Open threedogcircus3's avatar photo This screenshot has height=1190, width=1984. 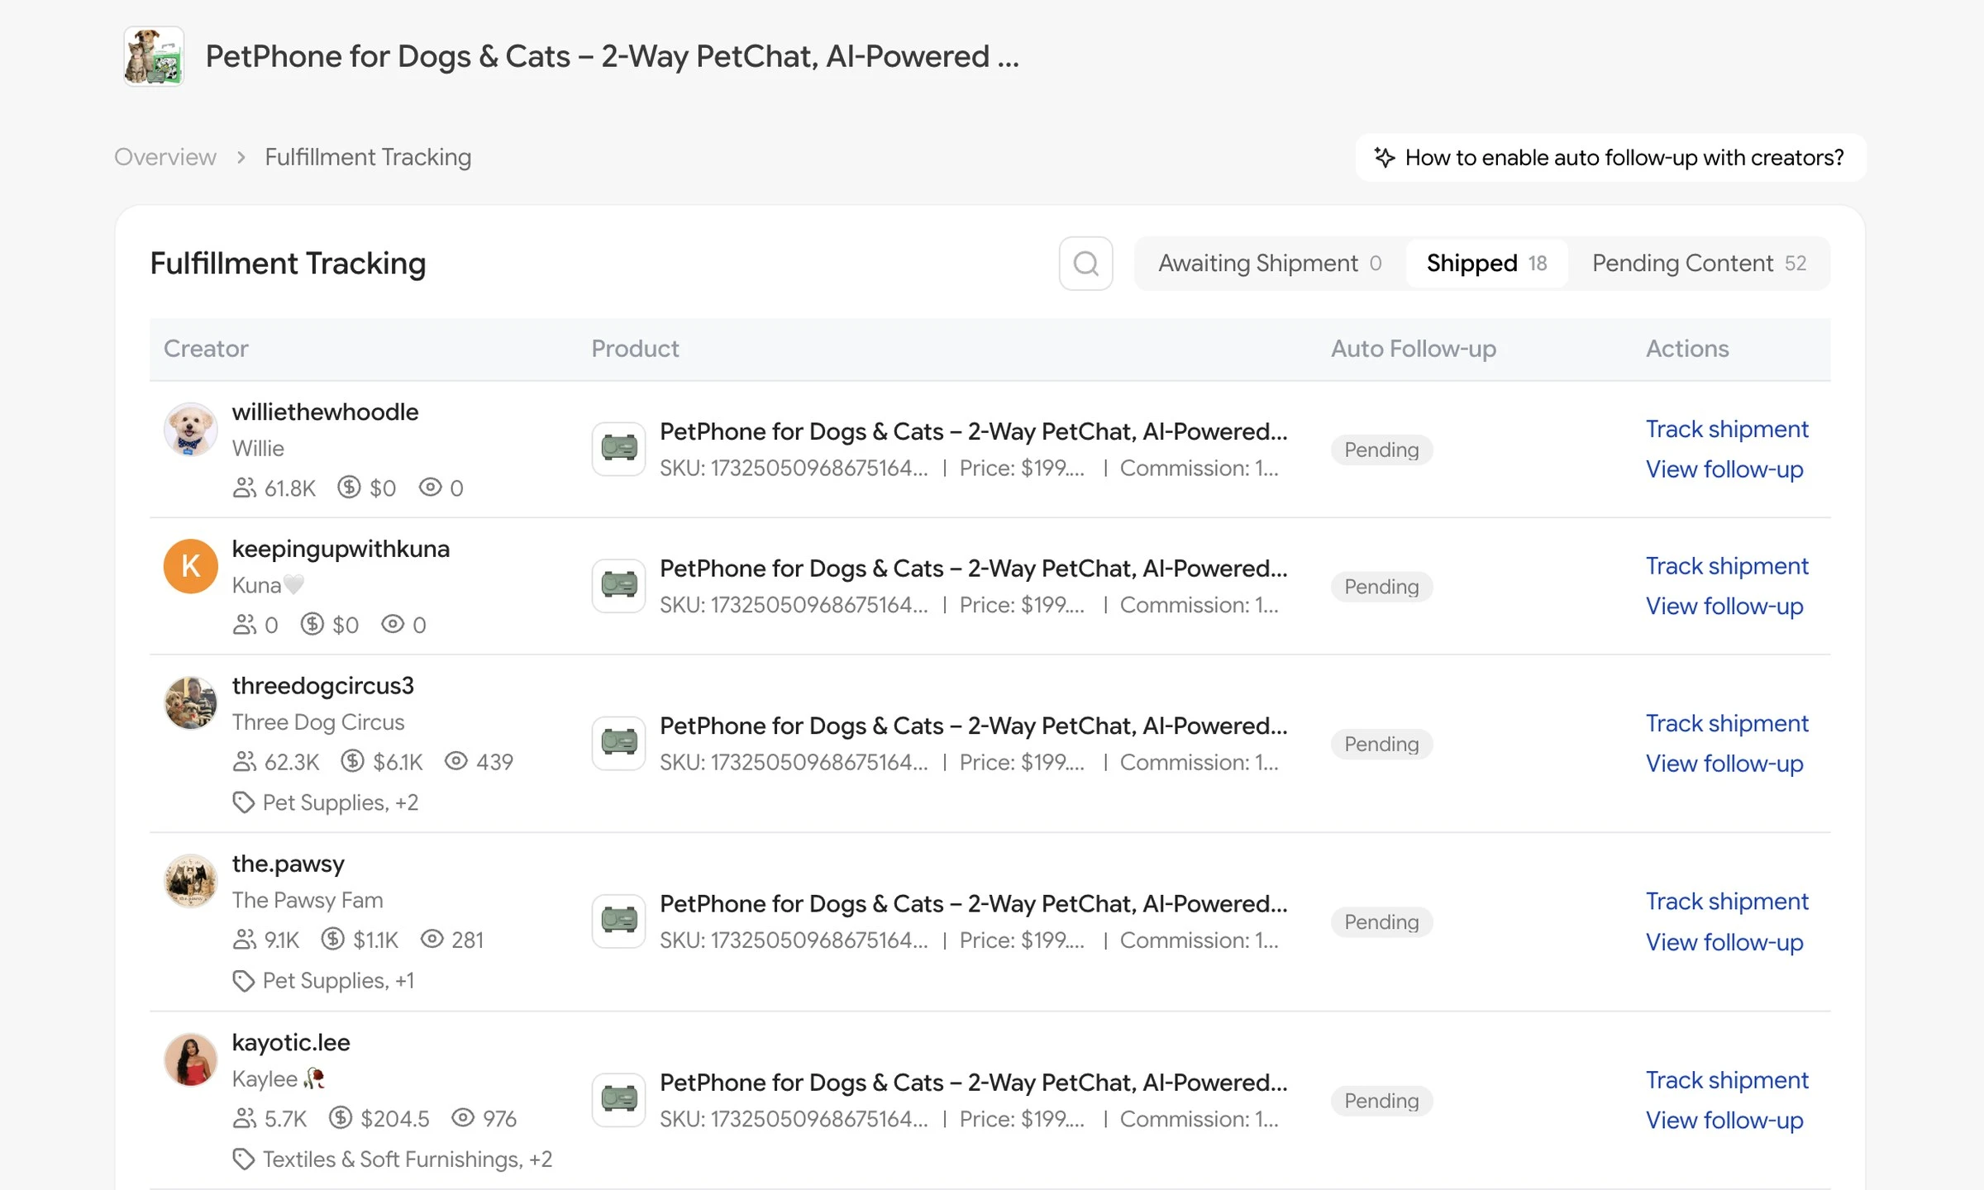pyautogui.click(x=190, y=703)
